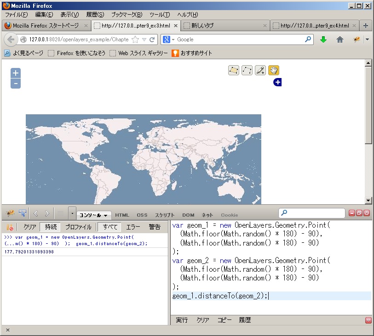This screenshot has height=336, width=374.
Task: Toggle the break on all errors button
Action: coord(10,227)
